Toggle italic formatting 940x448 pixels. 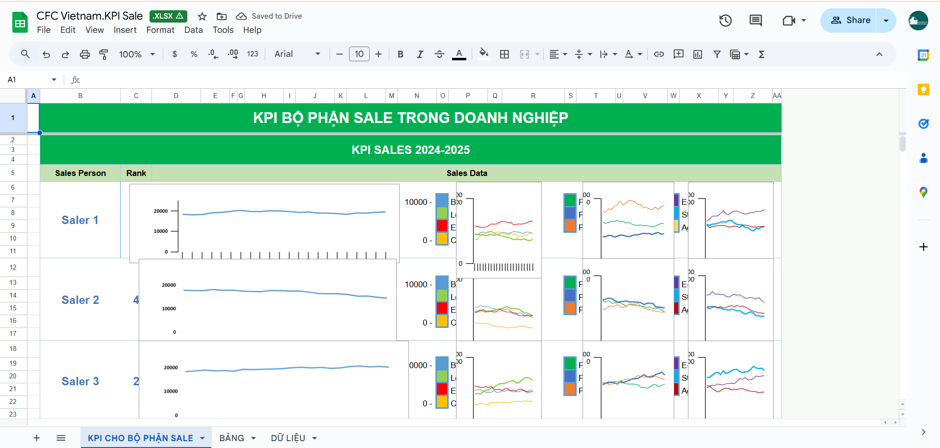coord(420,54)
